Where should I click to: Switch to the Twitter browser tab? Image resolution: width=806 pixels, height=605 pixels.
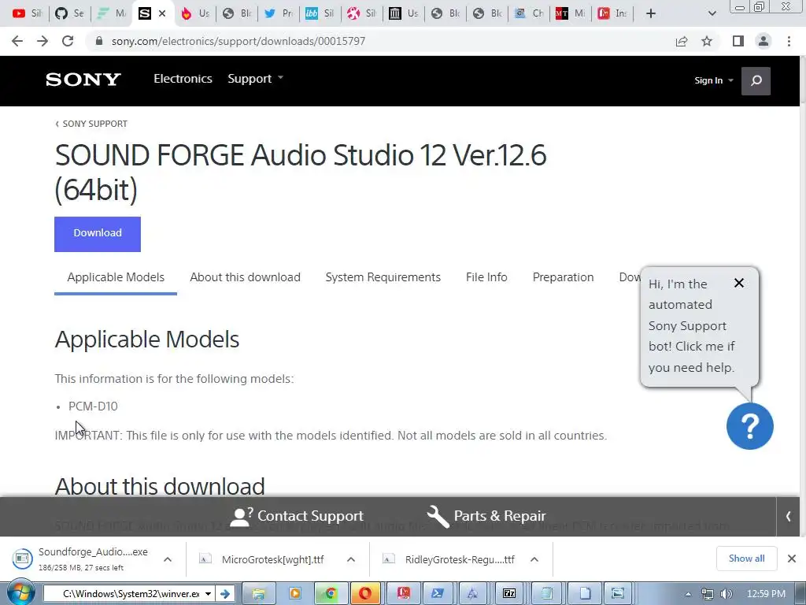tap(279, 13)
